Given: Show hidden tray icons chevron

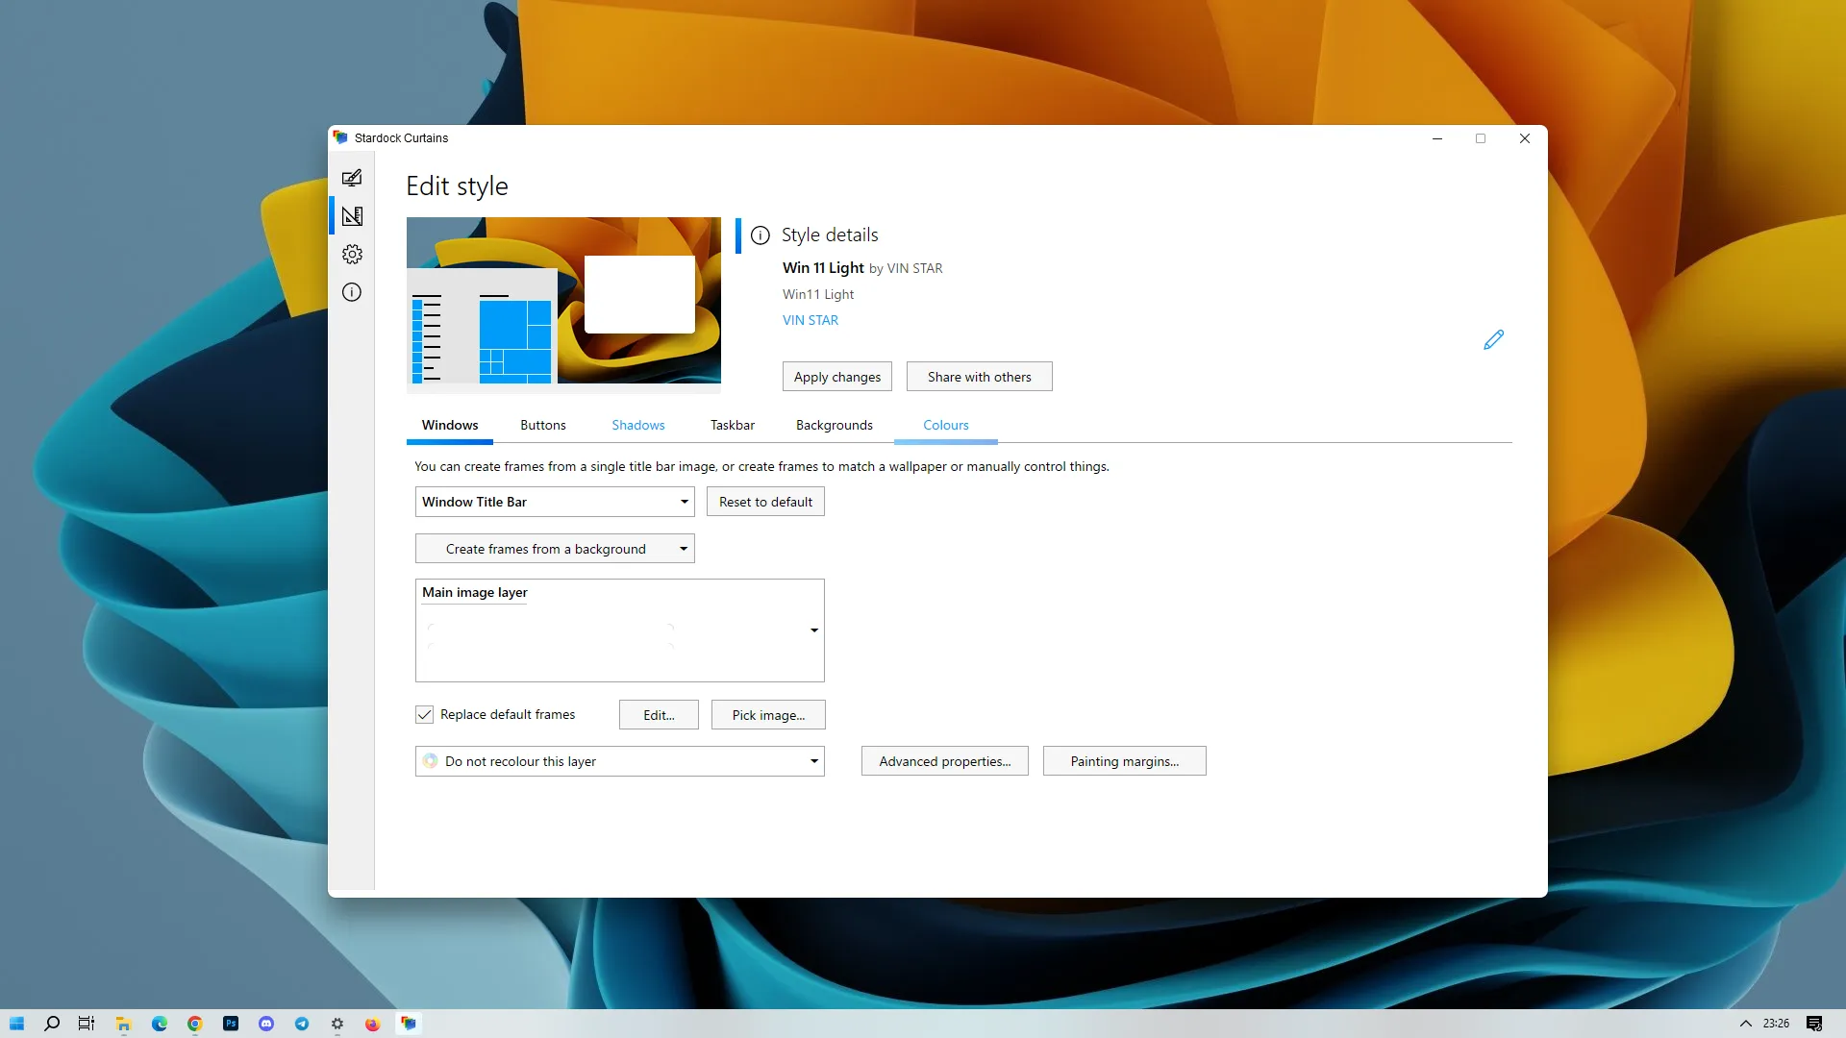Looking at the screenshot, I should tap(1746, 1024).
